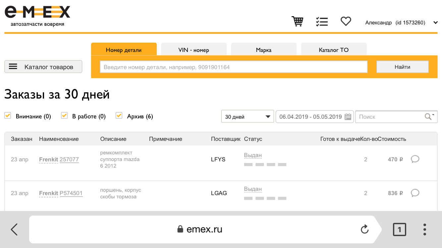Viewport: 442px width, 248px height.
Task: Click the Найти button
Action: coord(402,67)
